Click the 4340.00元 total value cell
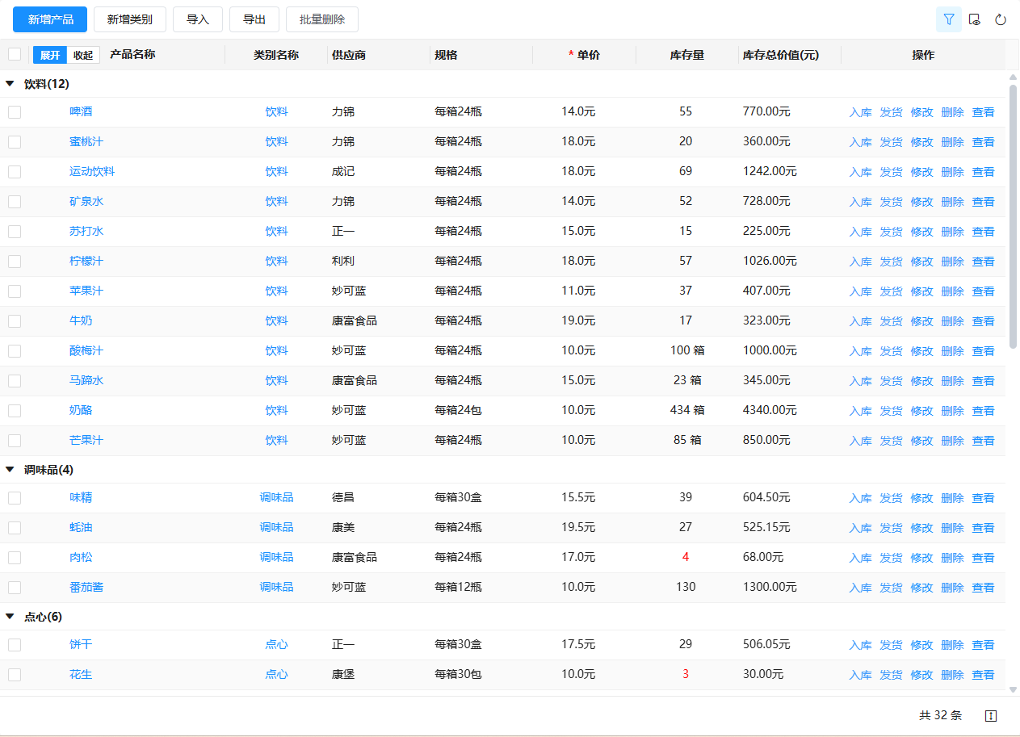The image size is (1020, 737). [770, 410]
